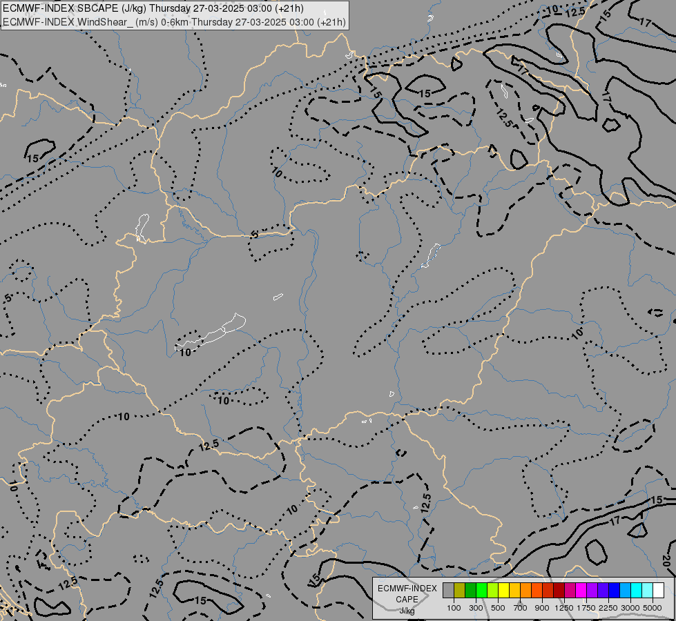Click the 100 legend value
676x621 pixels.
454,608
